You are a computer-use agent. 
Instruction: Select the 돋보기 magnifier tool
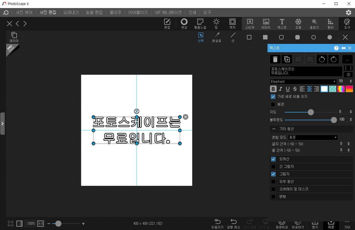click(x=314, y=24)
